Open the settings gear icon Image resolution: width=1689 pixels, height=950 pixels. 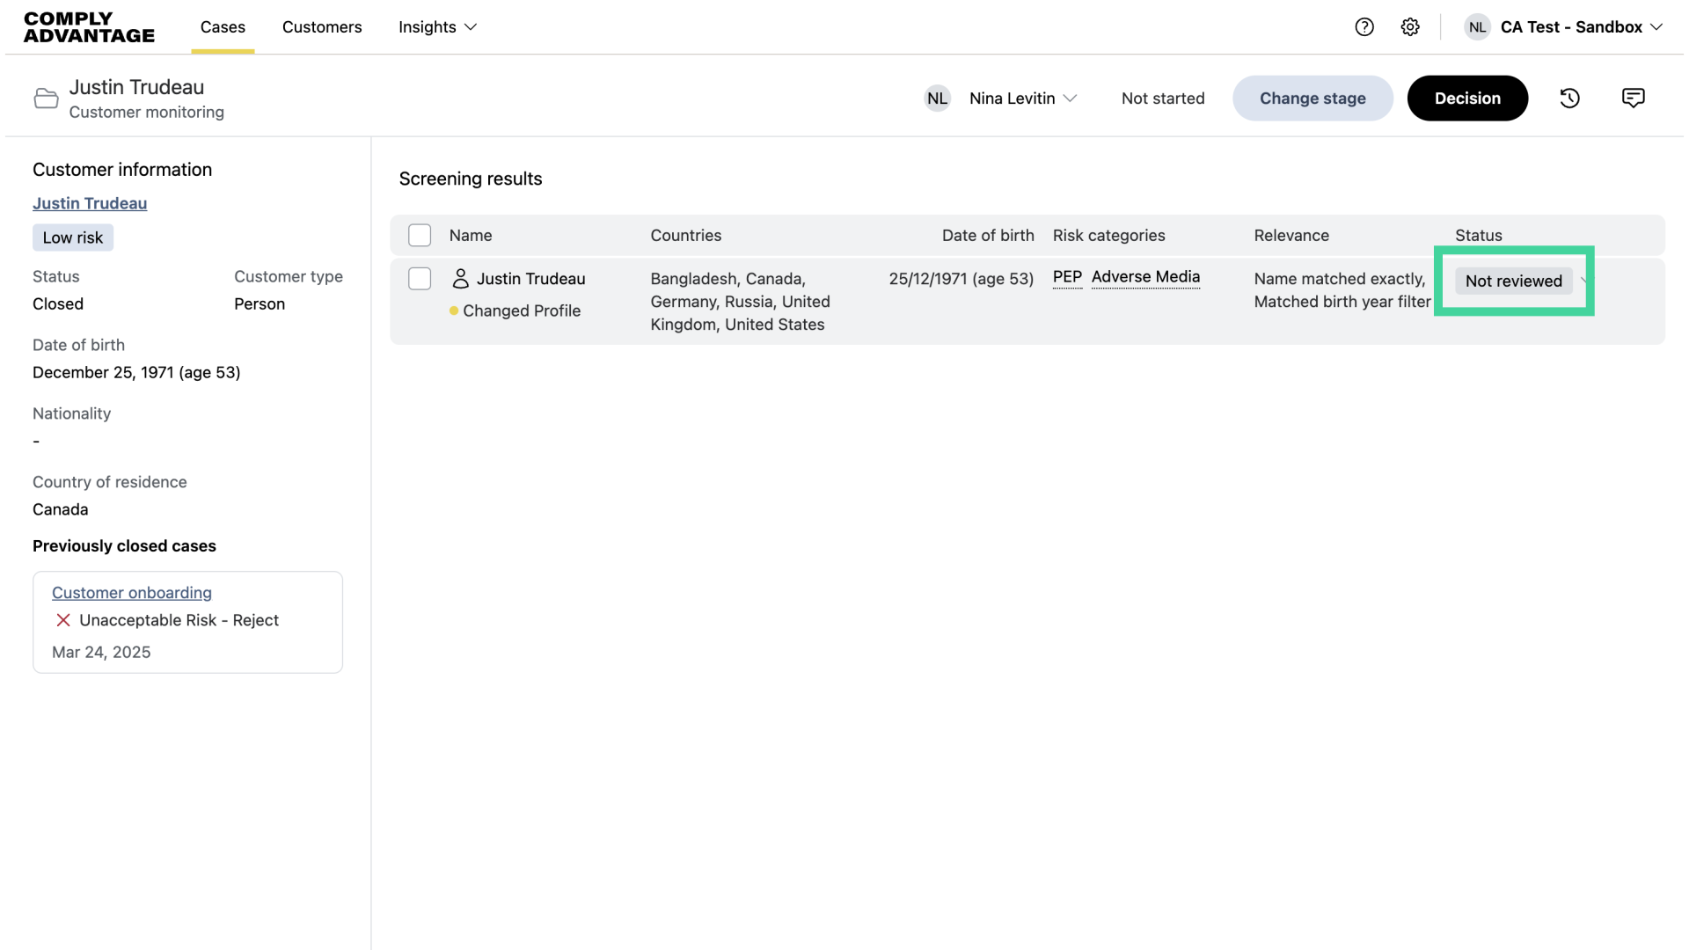[1410, 27]
